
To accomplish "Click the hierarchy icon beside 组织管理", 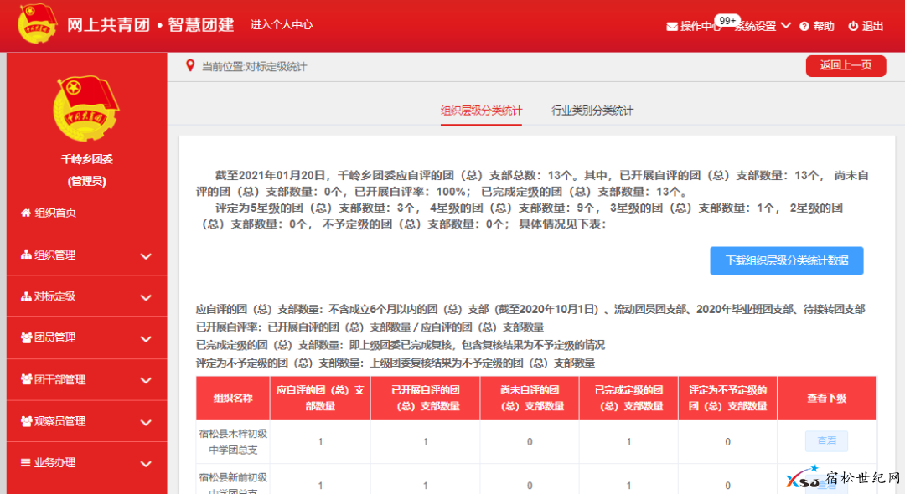I will pos(26,255).
